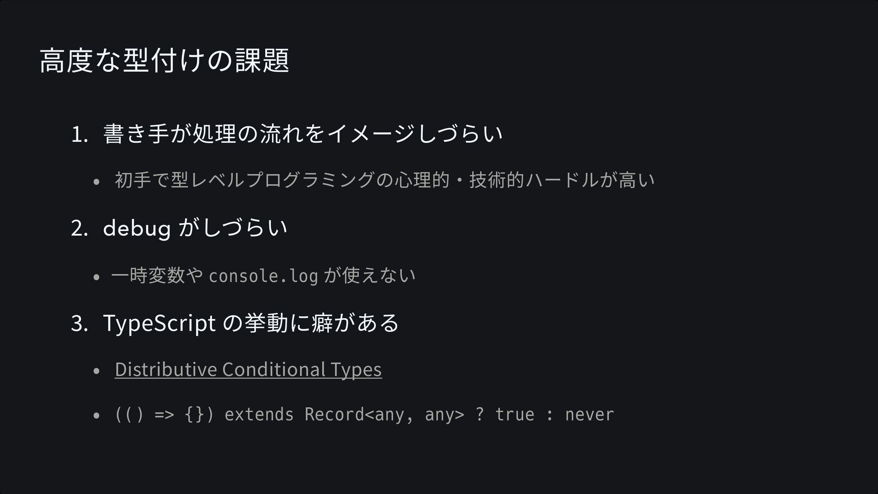Click the list number "2."
Viewport: 878px width, 494px height.
(79, 229)
